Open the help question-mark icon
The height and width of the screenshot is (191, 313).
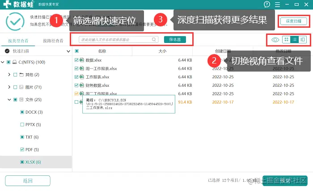tap(267, 4)
